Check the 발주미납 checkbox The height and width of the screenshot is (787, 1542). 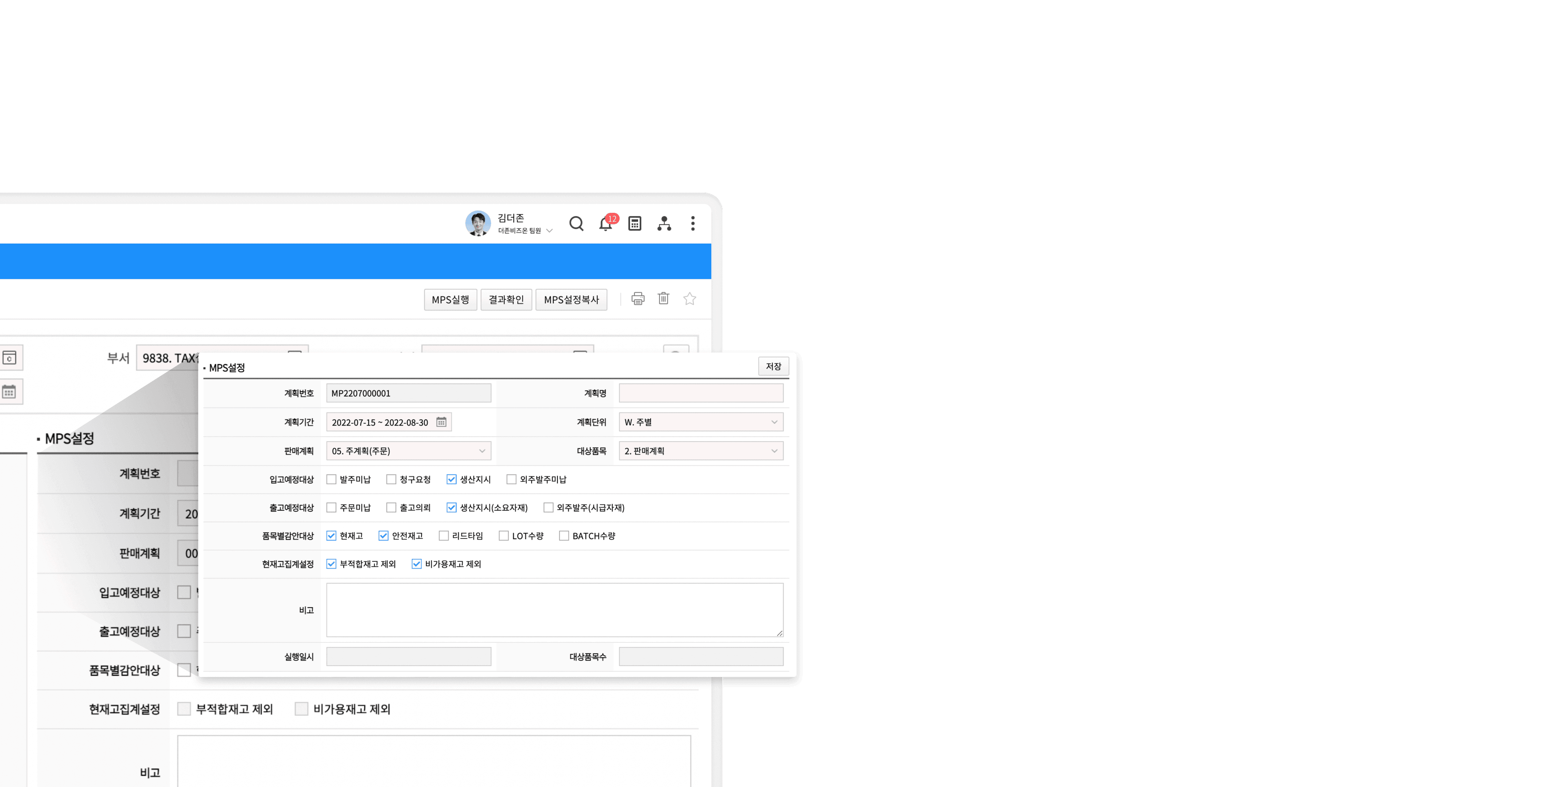(x=331, y=479)
